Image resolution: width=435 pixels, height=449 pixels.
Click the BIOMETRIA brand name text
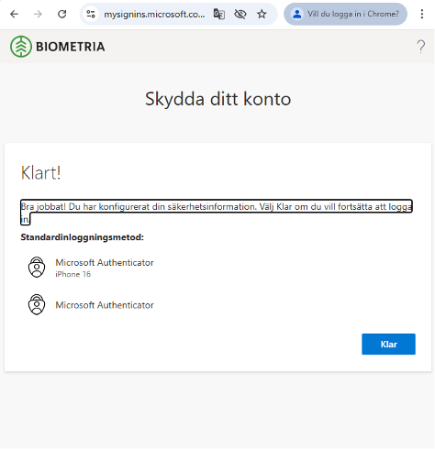click(x=71, y=47)
